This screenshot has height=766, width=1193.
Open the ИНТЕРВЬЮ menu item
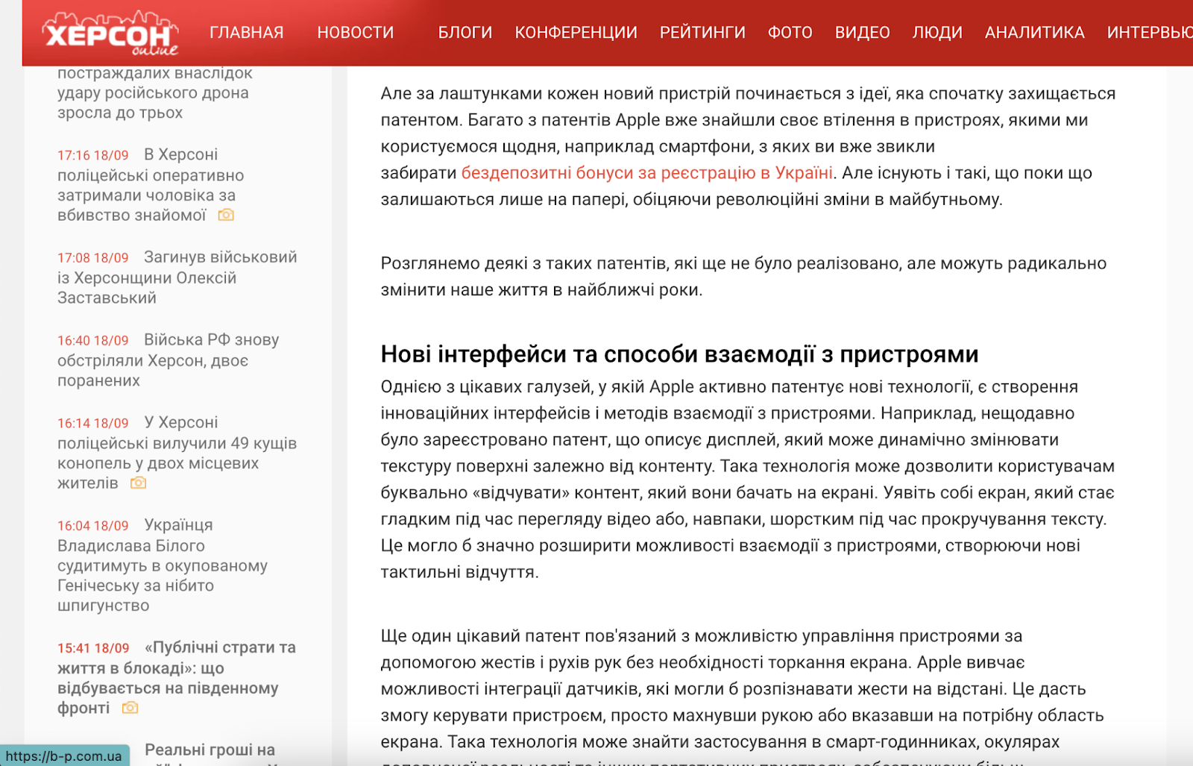[x=1150, y=32]
